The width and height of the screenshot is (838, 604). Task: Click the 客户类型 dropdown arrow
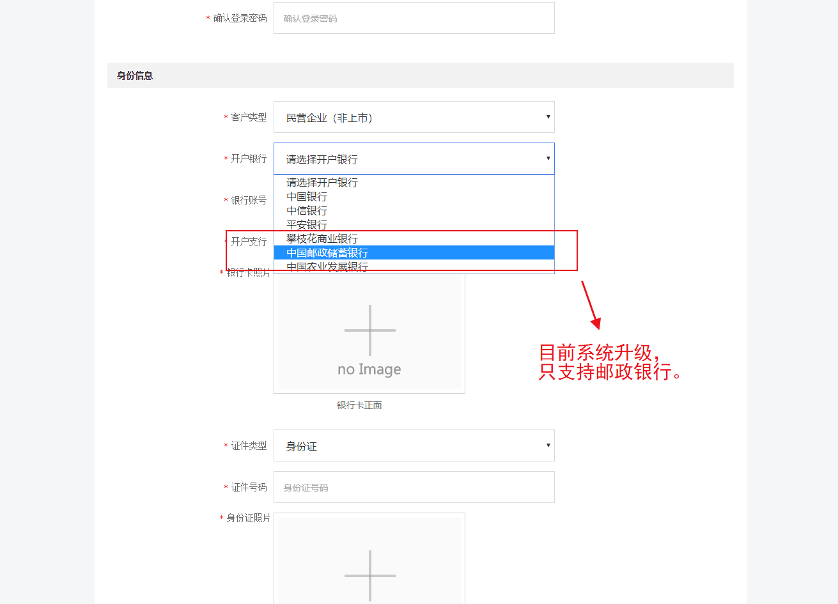[548, 117]
